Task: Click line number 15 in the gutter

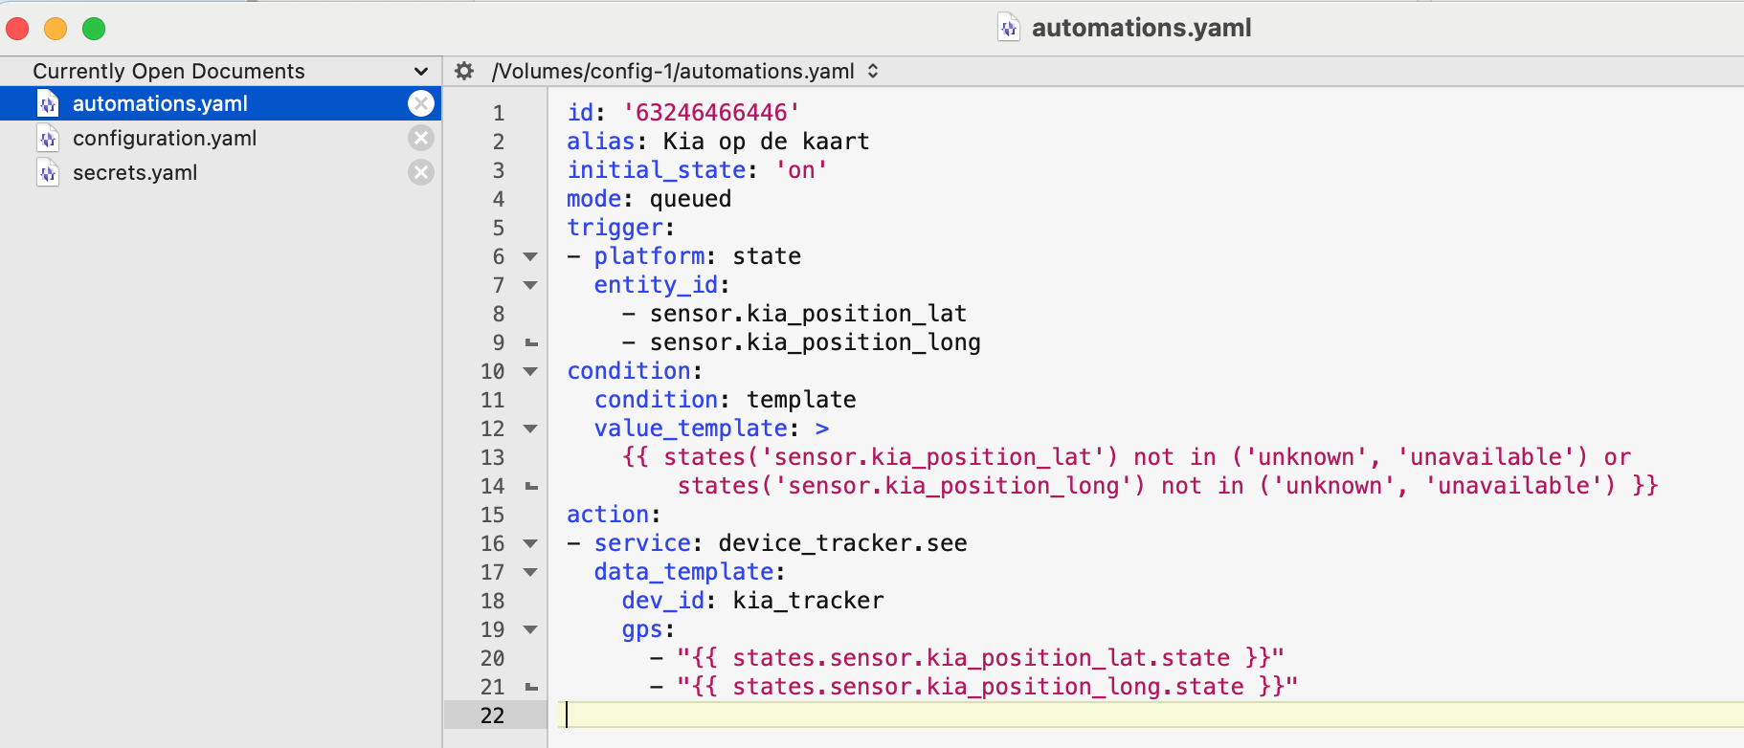Action: [492, 515]
